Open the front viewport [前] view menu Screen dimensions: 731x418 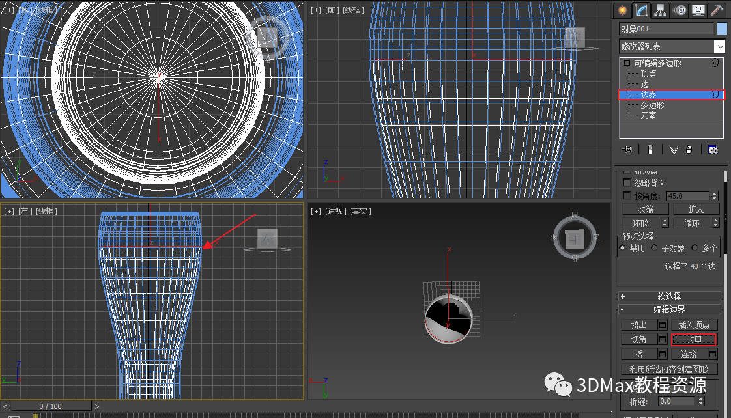(x=330, y=10)
